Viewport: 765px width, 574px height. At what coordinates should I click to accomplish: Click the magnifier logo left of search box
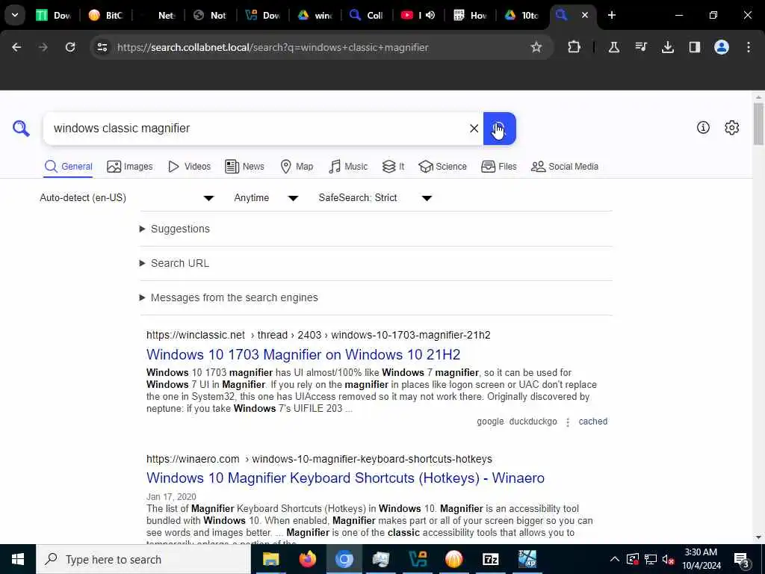coord(21,129)
